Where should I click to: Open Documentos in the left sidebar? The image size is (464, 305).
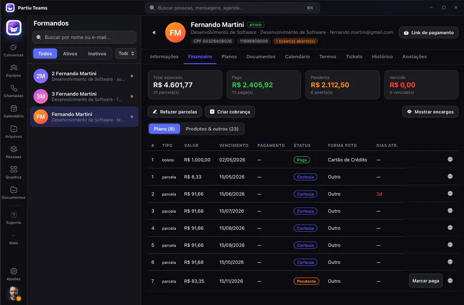pyautogui.click(x=14, y=194)
